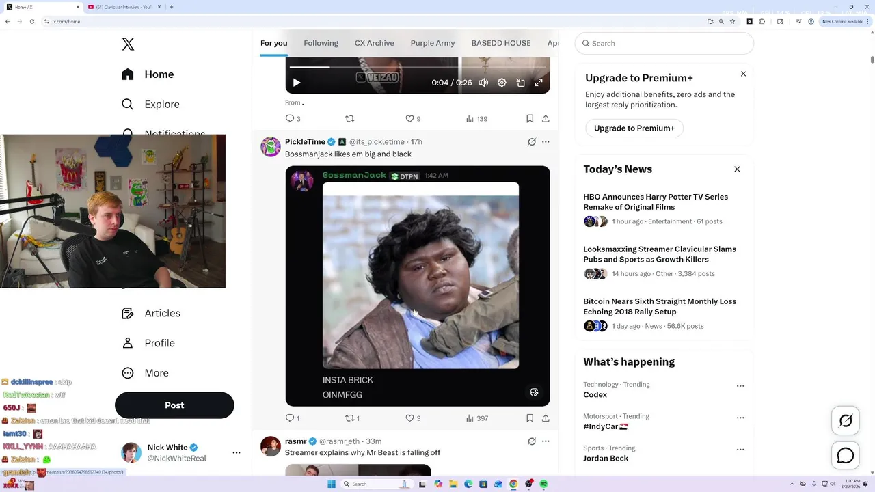This screenshot has width=875, height=492.
Task: Open options for Jordan Beck trend
Action: pos(740,450)
